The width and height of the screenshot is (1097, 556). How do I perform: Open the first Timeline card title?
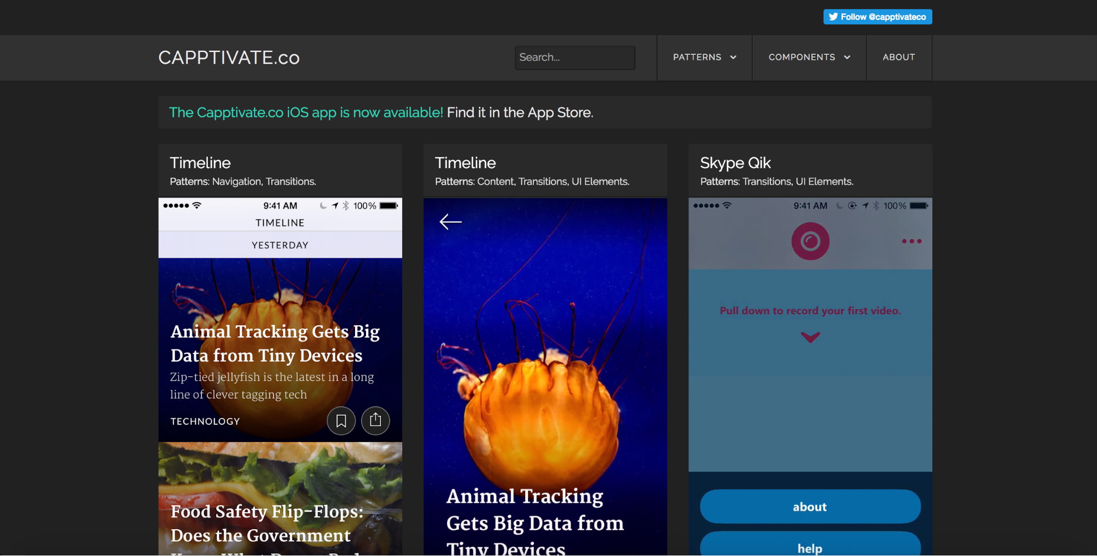[x=200, y=163]
